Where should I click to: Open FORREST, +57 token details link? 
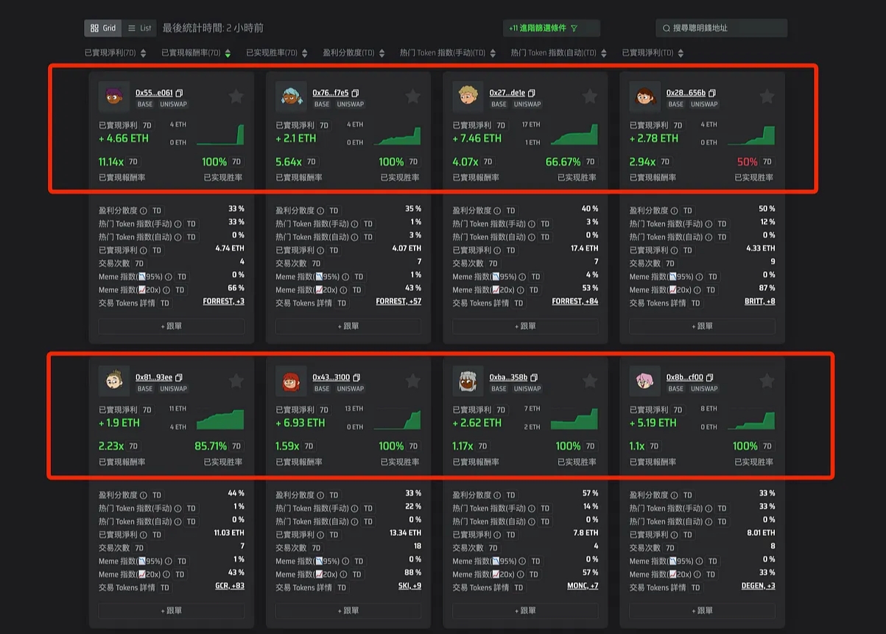[x=398, y=302]
